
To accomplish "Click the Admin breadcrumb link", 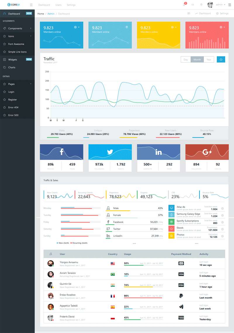I will [x=51, y=14].
